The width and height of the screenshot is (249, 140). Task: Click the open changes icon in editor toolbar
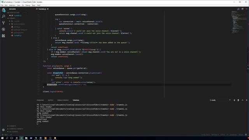coord(238,9)
